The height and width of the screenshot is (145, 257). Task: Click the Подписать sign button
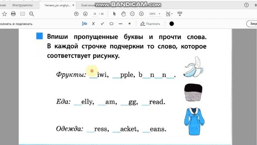(x=150, y=24)
